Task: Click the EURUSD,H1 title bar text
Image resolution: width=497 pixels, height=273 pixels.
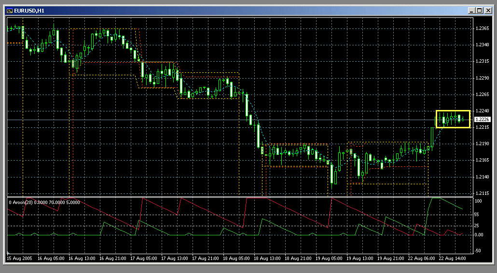Action: (28, 10)
